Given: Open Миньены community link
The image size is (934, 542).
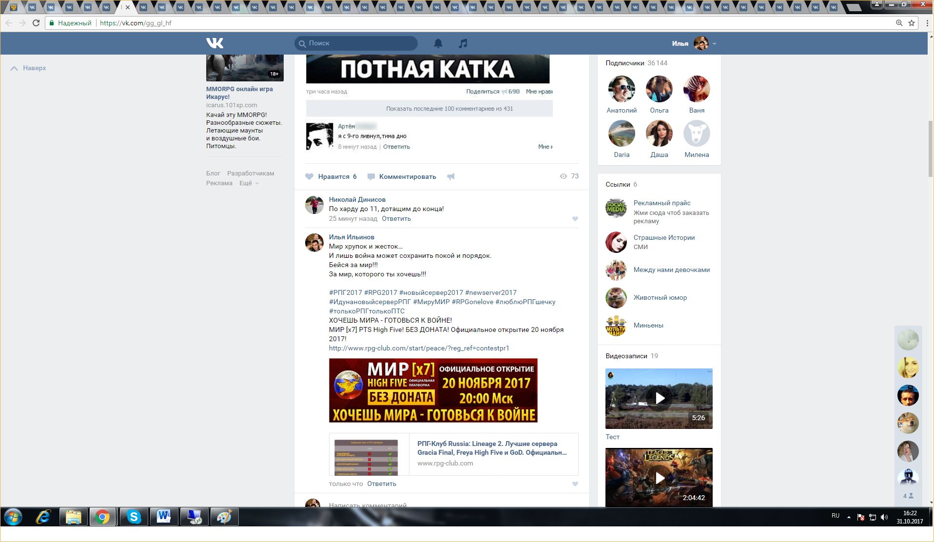Looking at the screenshot, I should 648,325.
